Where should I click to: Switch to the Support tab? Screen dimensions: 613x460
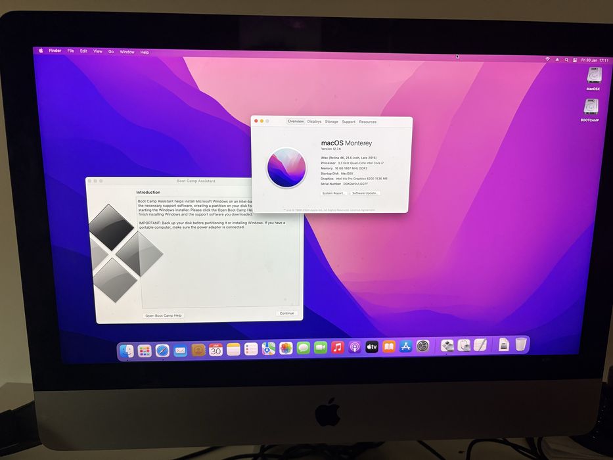tap(349, 122)
